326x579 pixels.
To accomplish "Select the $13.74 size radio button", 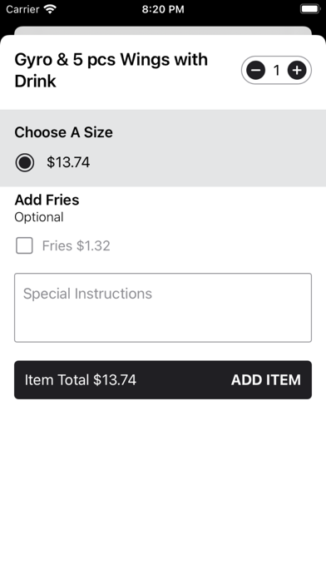I will [x=25, y=163].
